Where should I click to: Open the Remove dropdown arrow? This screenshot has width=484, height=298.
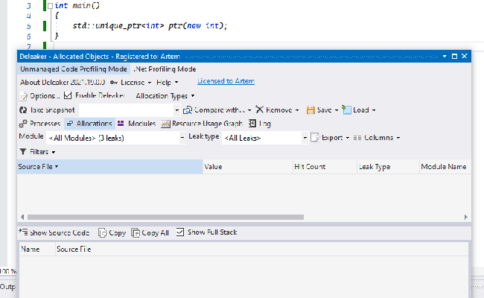click(x=297, y=110)
